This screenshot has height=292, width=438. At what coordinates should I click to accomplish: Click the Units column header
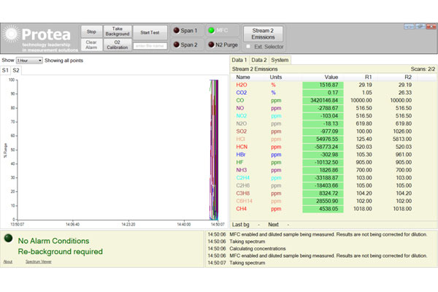pos(276,77)
